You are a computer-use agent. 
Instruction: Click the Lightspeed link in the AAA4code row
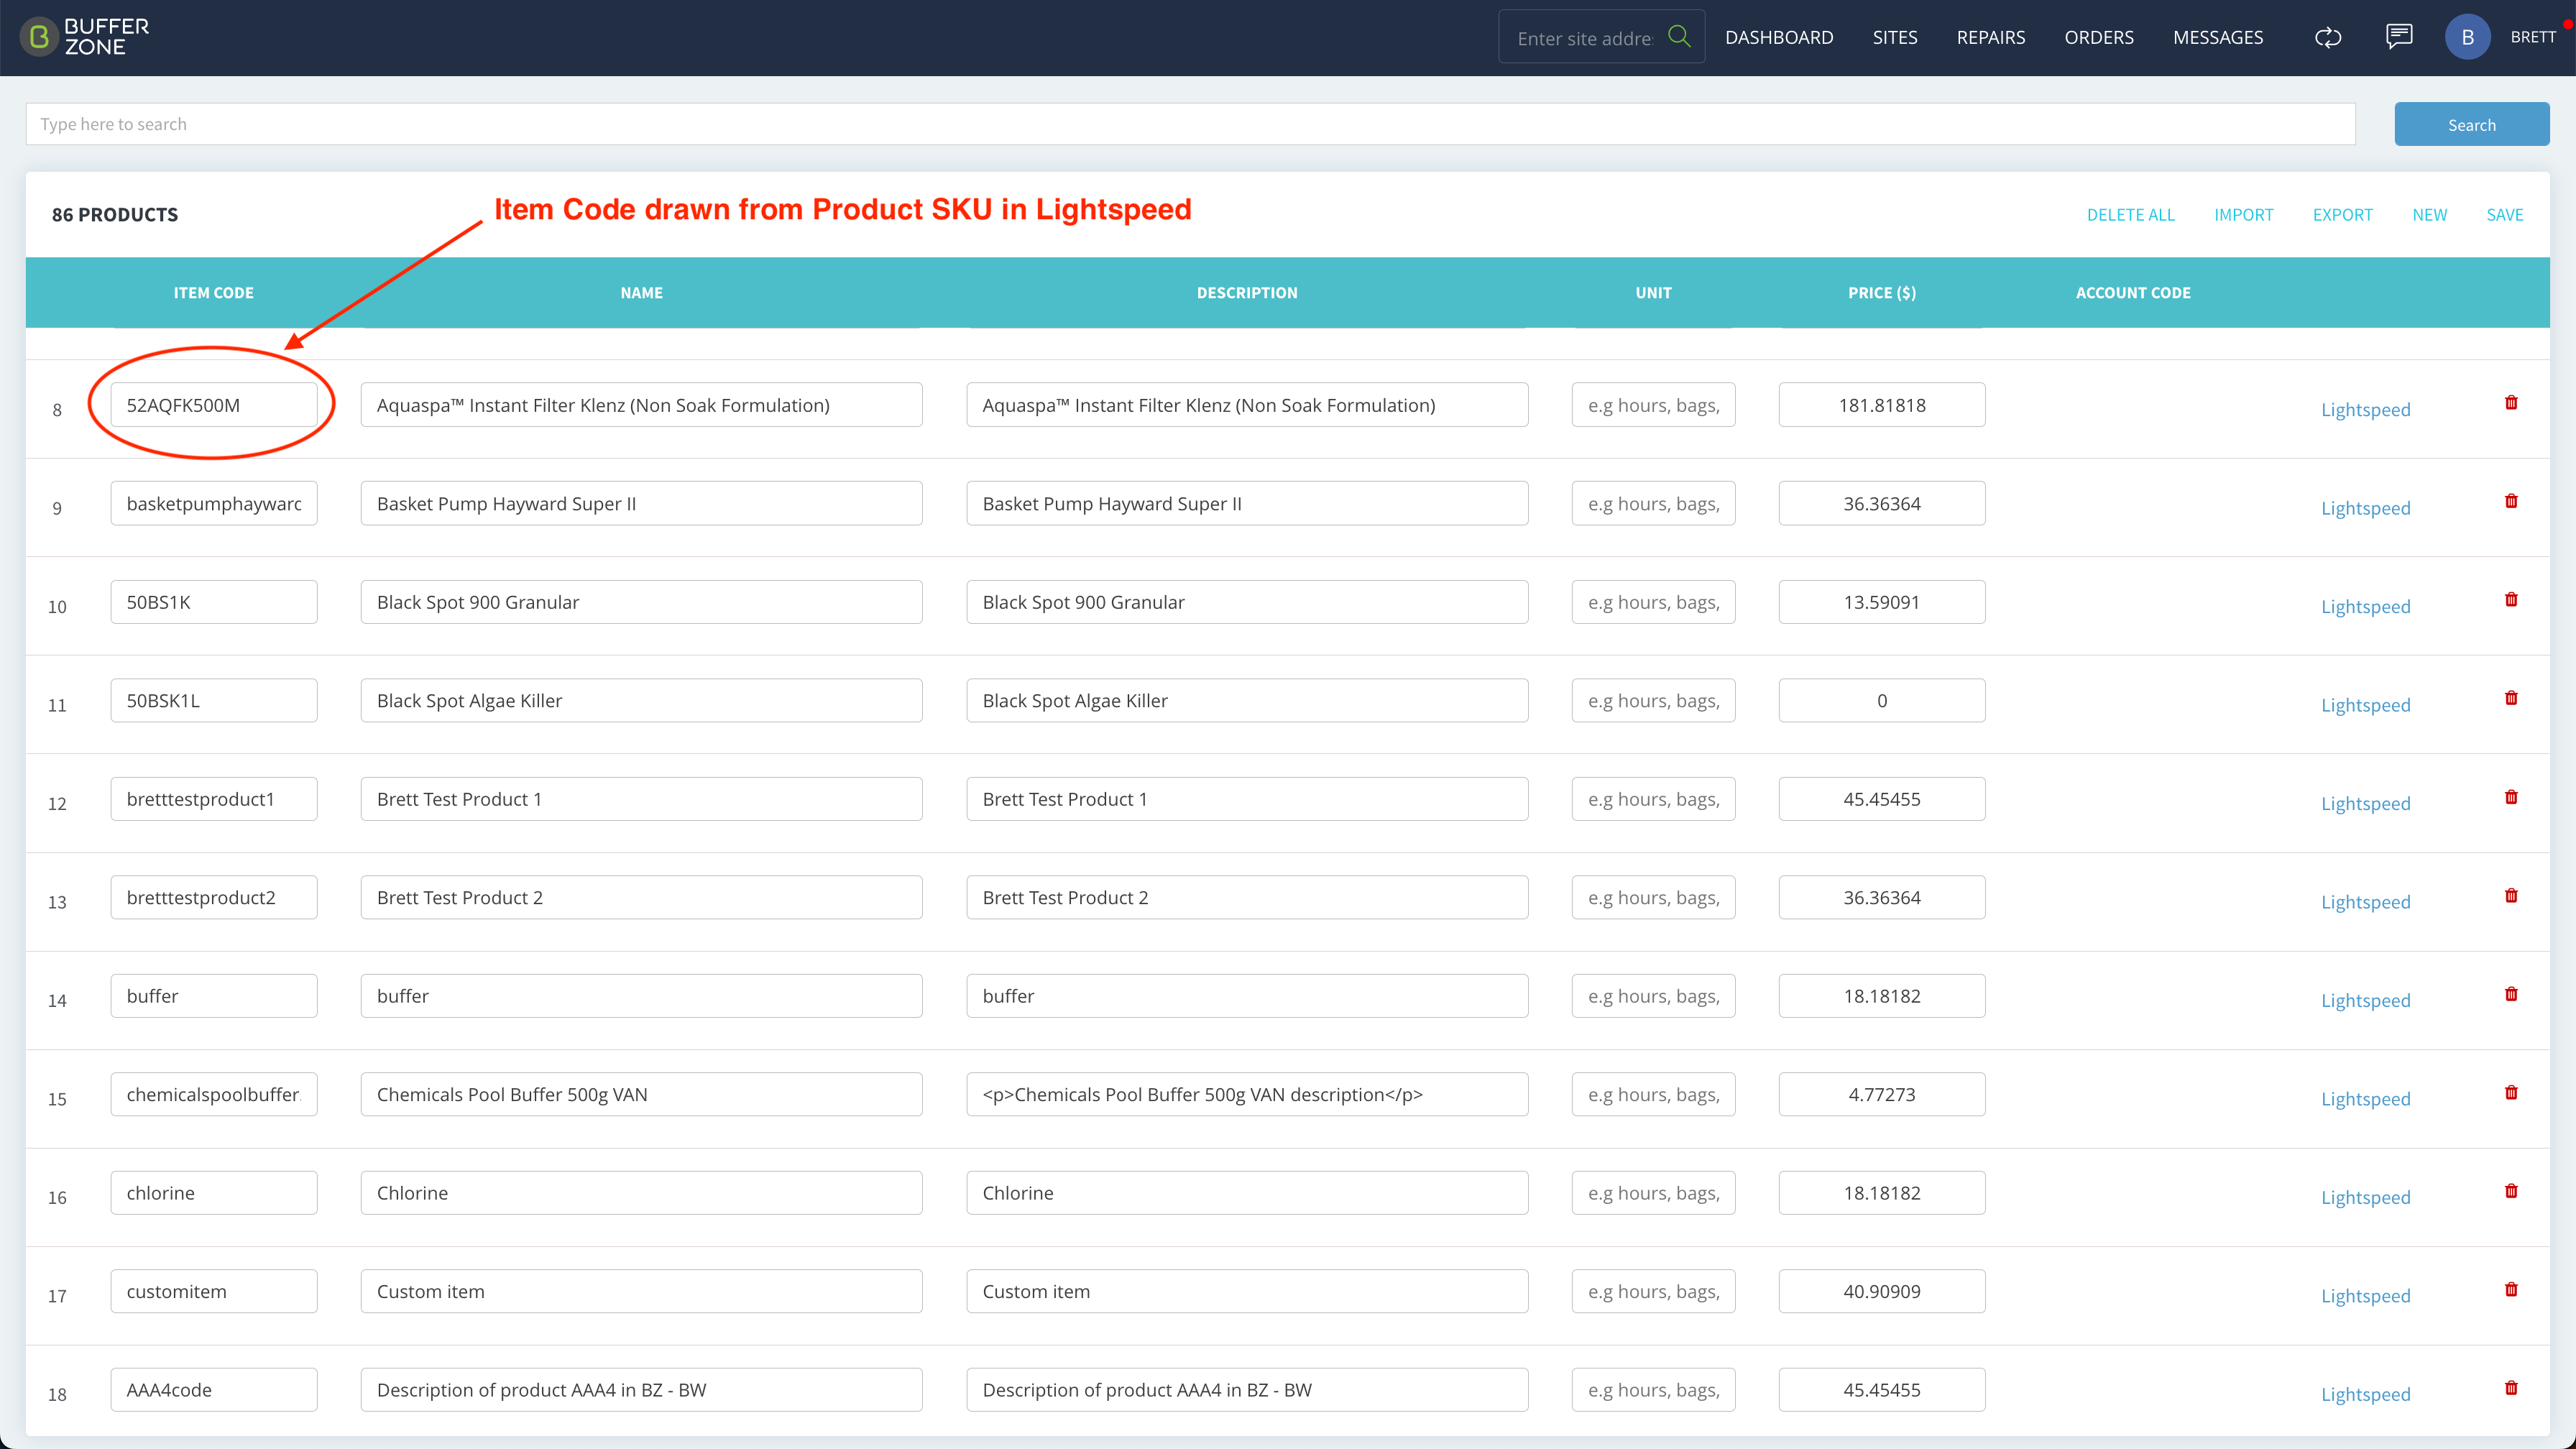click(x=2365, y=1394)
